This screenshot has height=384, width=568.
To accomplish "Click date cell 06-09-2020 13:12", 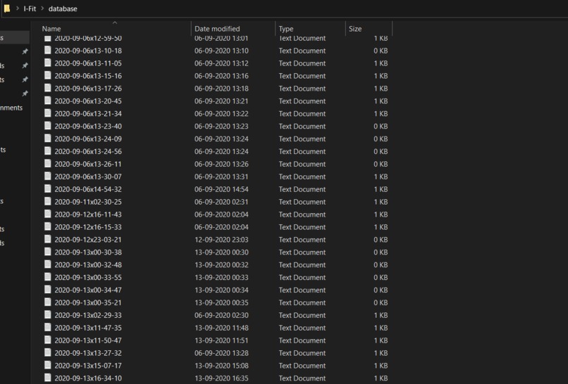I will coord(221,63).
